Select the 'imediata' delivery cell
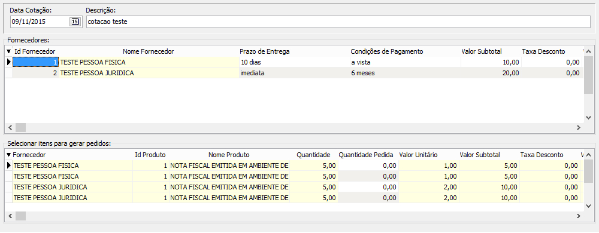Image resolution: width=599 pixels, height=233 pixels. (294, 73)
